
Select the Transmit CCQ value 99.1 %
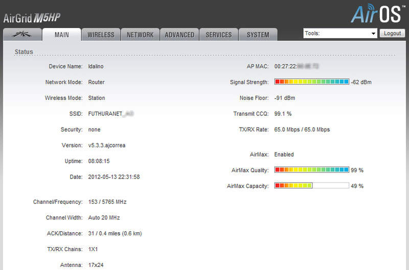click(283, 114)
